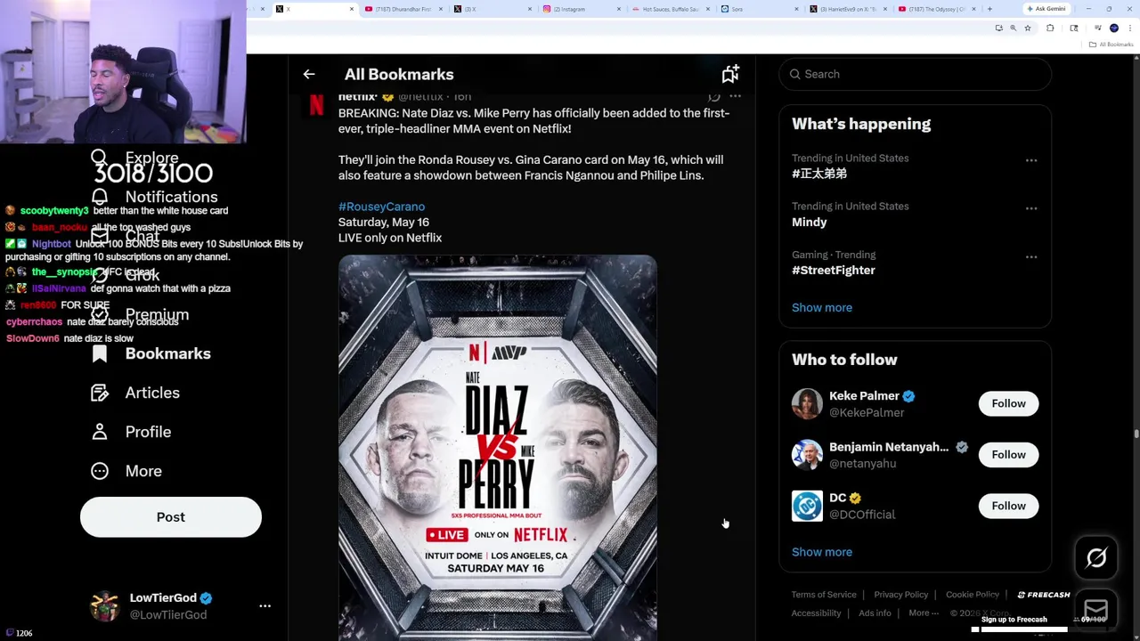Click the @netflix handle on post
Viewport: 1140px width, 641px height.
pyautogui.click(x=420, y=96)
